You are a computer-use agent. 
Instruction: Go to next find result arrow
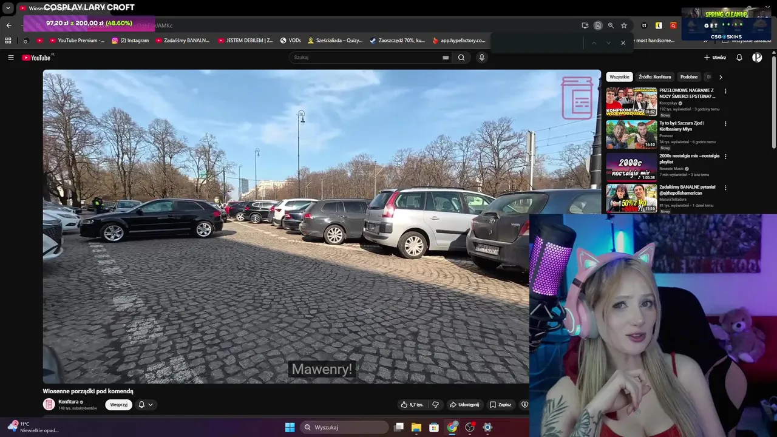point(608,42)
